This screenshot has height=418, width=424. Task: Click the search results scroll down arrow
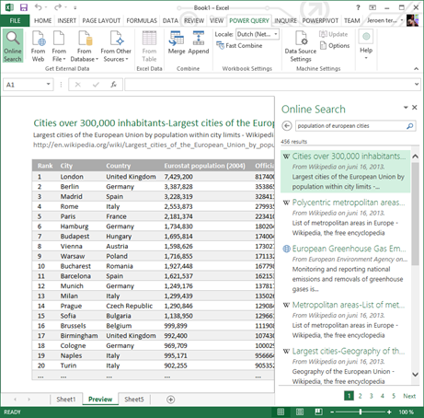(415, 375)
